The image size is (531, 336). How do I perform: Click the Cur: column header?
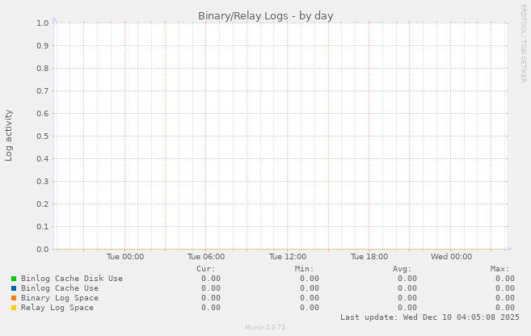(205, 269)
